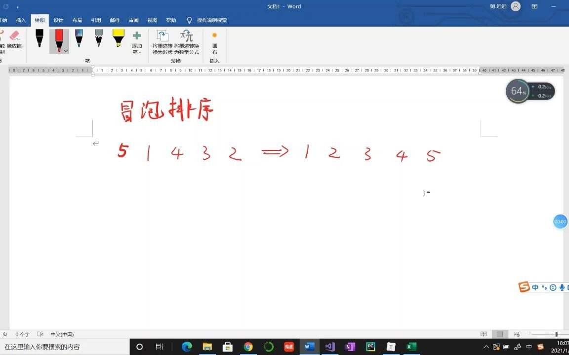Click the 橡皮擦 eraser tool
The width and height of the screenshot is (569, 355).
14,42
